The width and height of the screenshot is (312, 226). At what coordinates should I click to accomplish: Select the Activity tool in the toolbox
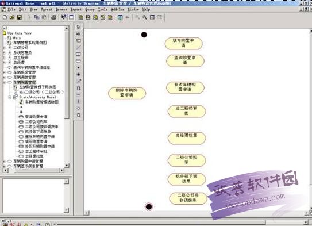pyautogui.click(x=78, y=61)
